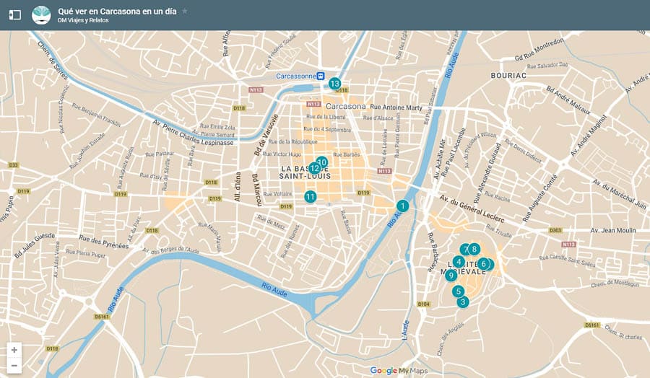Image resolution: width=650 pixels, height=378 pixels.
Task: Click the OM Viajes y Relatos avatar logo
Action: click(x=41, y=15)
